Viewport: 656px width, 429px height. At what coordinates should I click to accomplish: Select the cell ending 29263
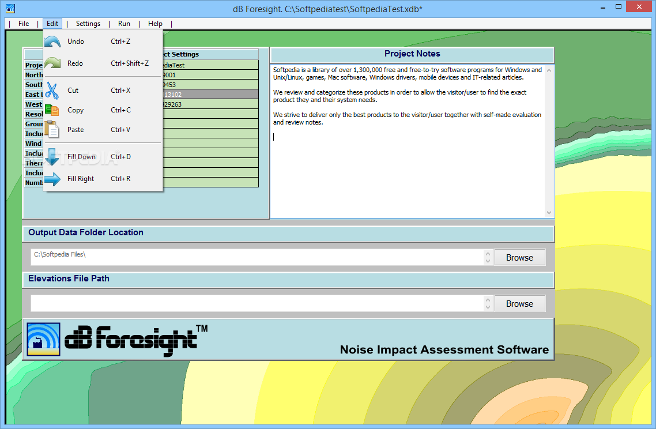[210, 104]
